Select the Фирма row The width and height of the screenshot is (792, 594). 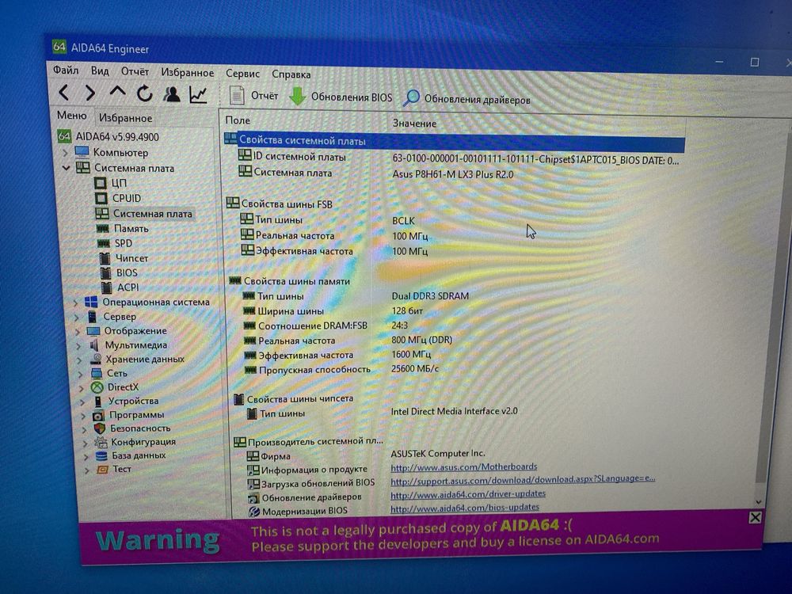point(366,455)
